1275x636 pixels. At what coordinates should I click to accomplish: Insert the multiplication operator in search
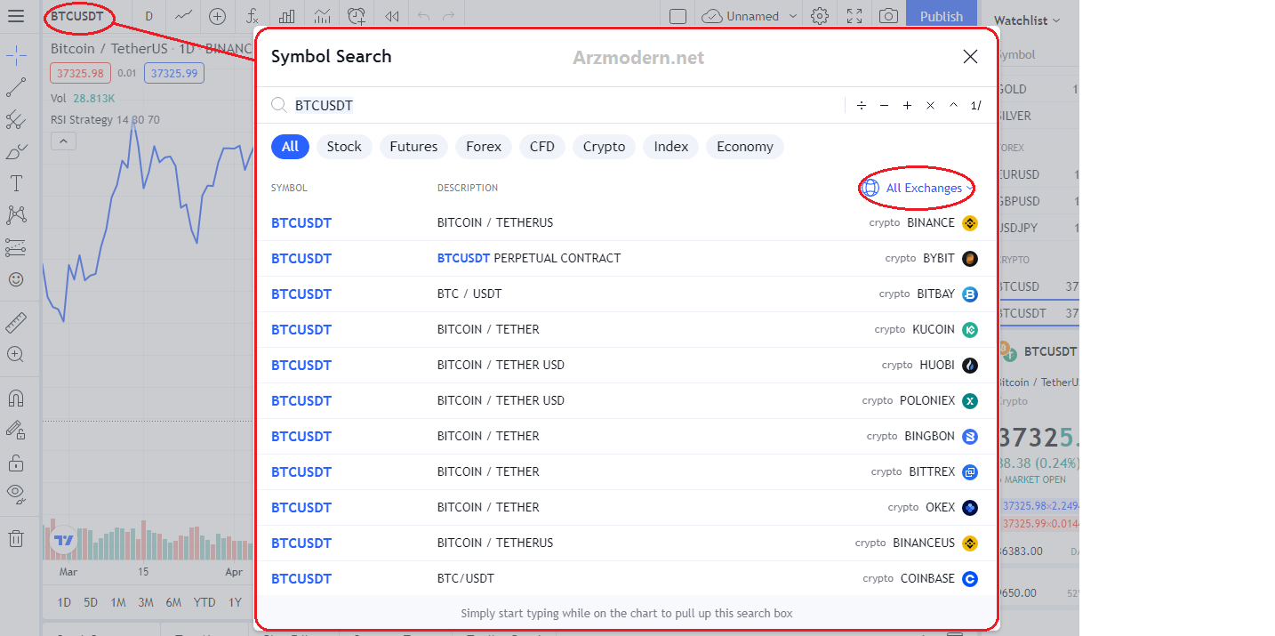(930, 105)
